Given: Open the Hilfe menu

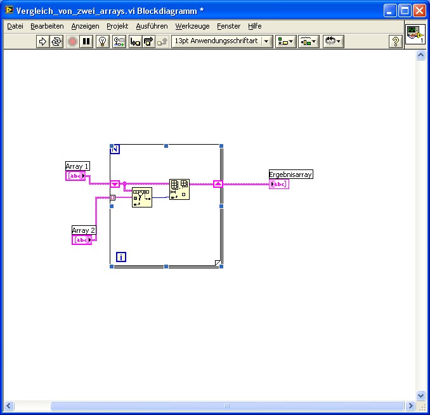Looking at the screenshot, I should click(254, 26).
